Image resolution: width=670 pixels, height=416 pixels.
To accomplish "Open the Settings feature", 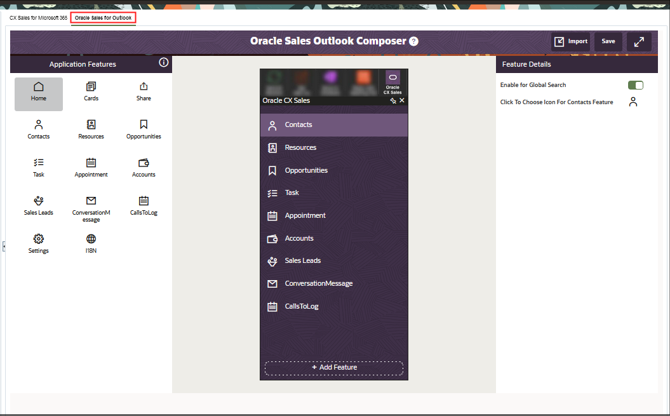I will [x=39, y=244].
